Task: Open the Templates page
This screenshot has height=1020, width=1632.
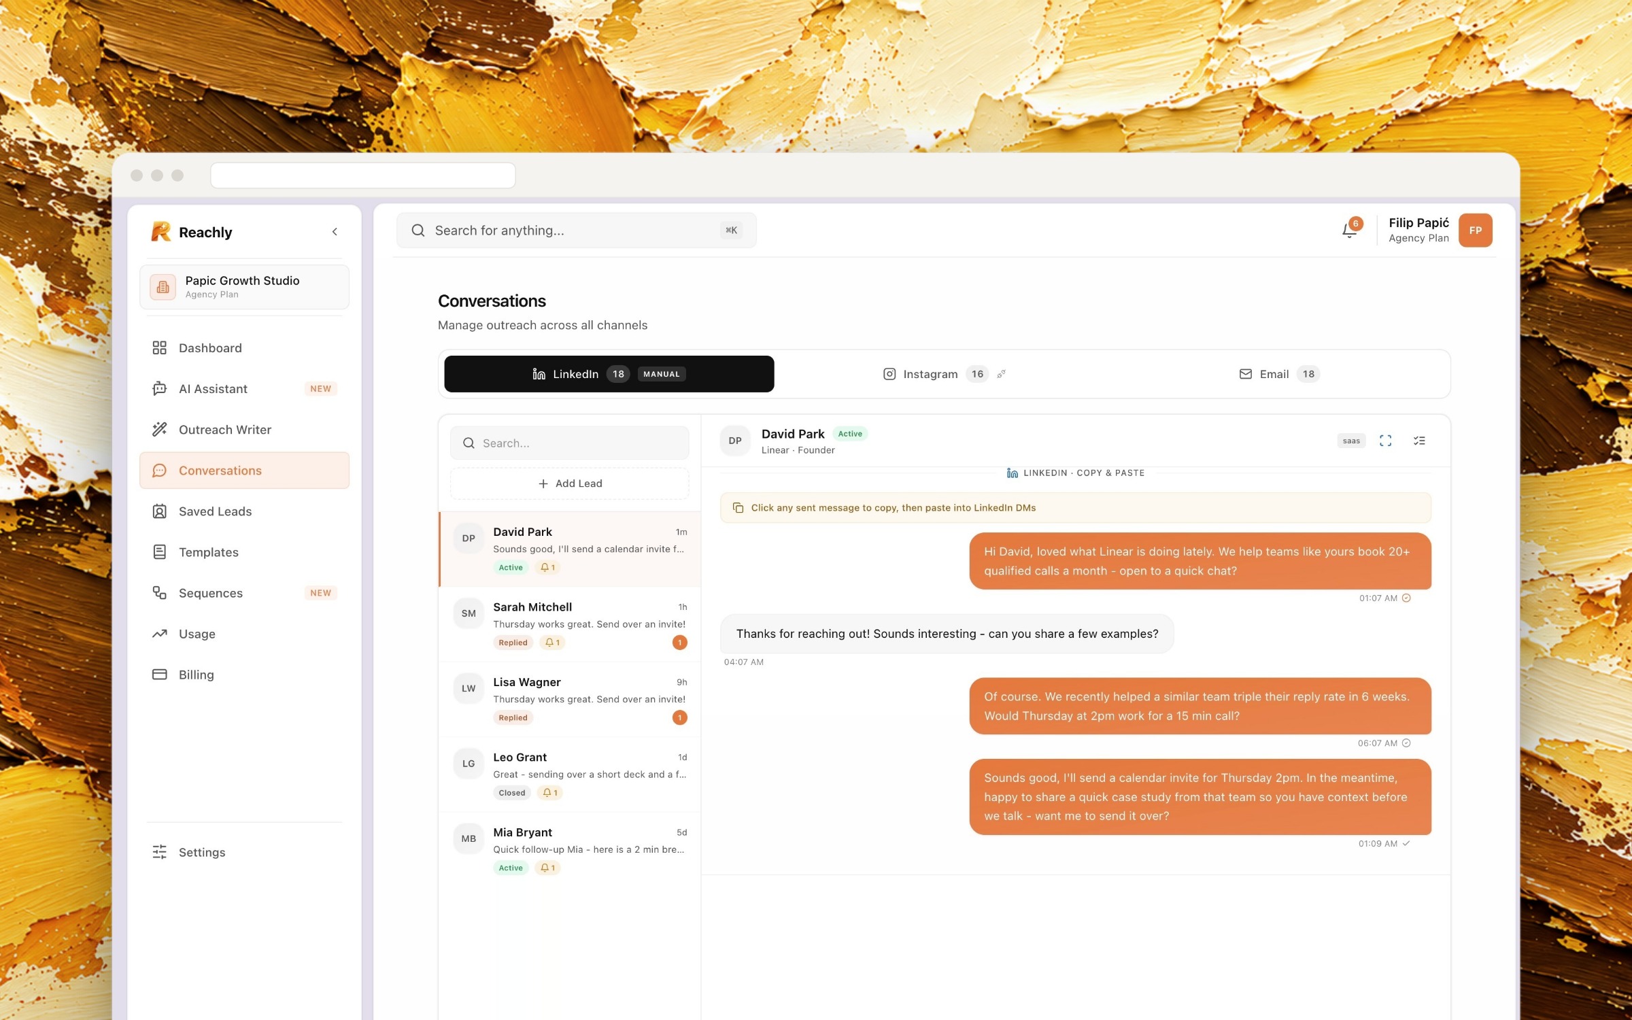Action: point(244,552)
